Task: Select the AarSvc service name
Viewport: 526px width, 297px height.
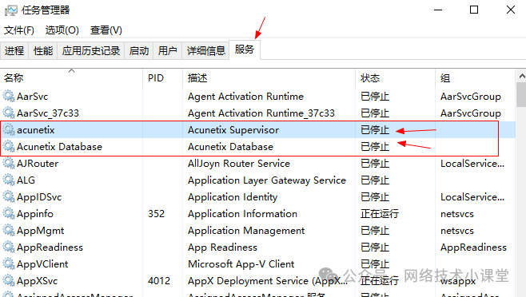Action: tap(33, 97)
